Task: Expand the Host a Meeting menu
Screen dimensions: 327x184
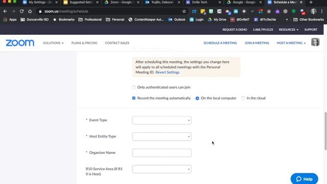Action: coord(291,43)
